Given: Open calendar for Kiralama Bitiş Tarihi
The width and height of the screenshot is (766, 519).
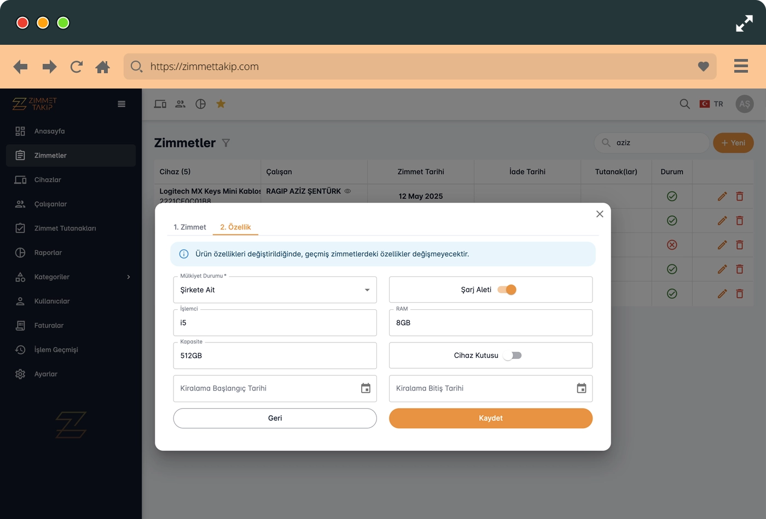Looking at the screenshot, I should pos(582,388).
